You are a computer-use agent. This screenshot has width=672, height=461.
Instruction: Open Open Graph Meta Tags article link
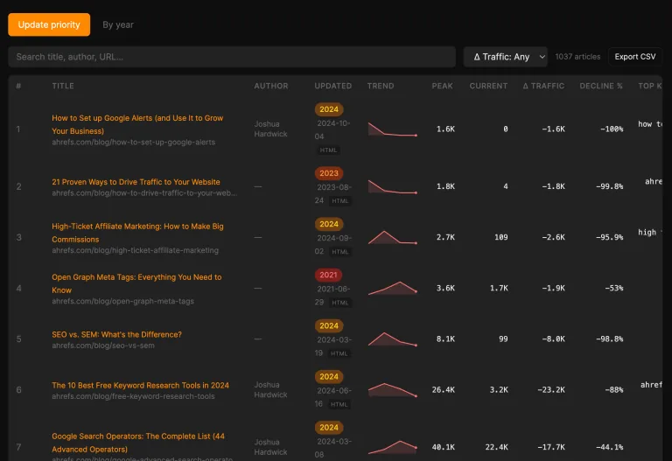(136, 283)
